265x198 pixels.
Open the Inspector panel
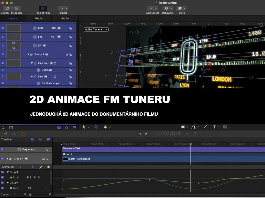tap(16, 9)
